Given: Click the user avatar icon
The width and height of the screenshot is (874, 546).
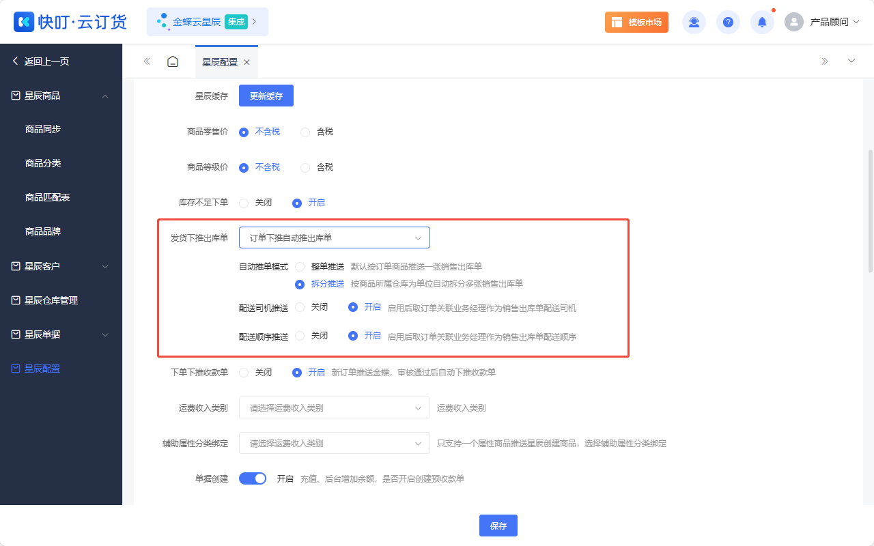Looking at the screenshot, I should pyautogui.click(x=793, y=22).
